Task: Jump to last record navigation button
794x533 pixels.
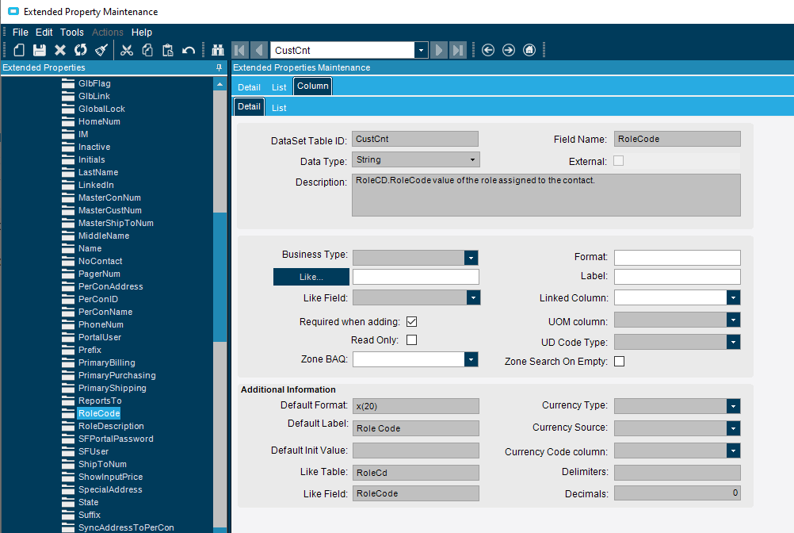Action: tap(458, 50)
